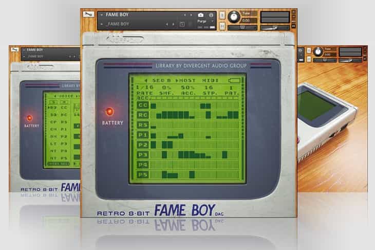Image resolution: width=375 pixels, height=250 pixels.
Task: Toggle first step in RS row
Action: tap(153, 127)
